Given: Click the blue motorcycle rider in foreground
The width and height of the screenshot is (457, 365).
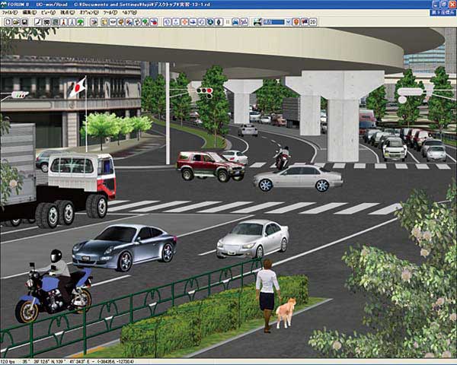Looking at the screenshot, I should [x=53, y=287].
